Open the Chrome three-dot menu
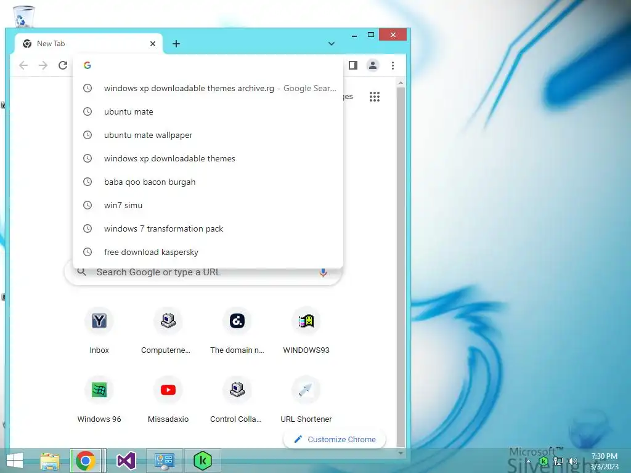The width and height of the screenshot is (631, 473). click(x=393, y=65)
